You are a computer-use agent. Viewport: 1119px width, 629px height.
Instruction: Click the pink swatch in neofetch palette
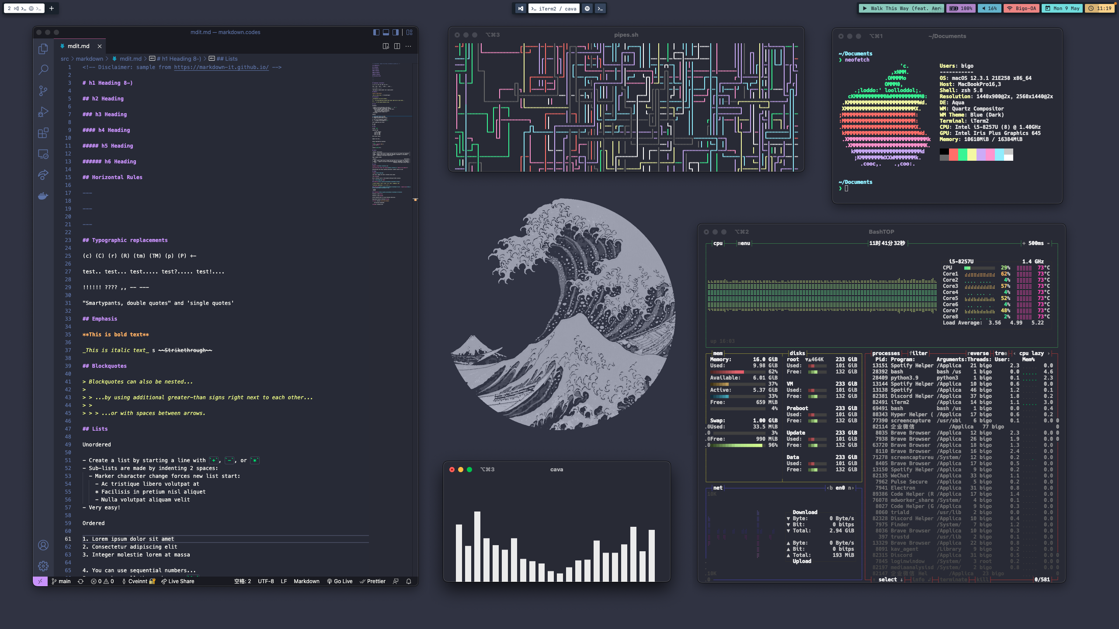(990, 155)
